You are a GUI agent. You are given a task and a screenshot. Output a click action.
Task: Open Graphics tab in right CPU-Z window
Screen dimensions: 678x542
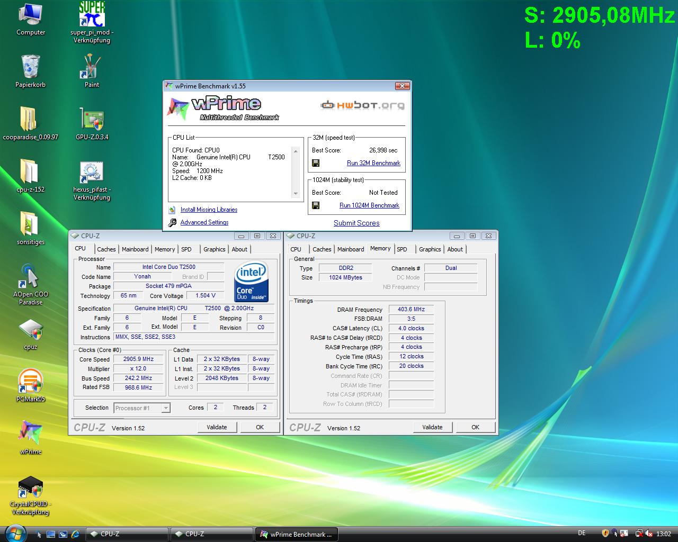point(430,249)
